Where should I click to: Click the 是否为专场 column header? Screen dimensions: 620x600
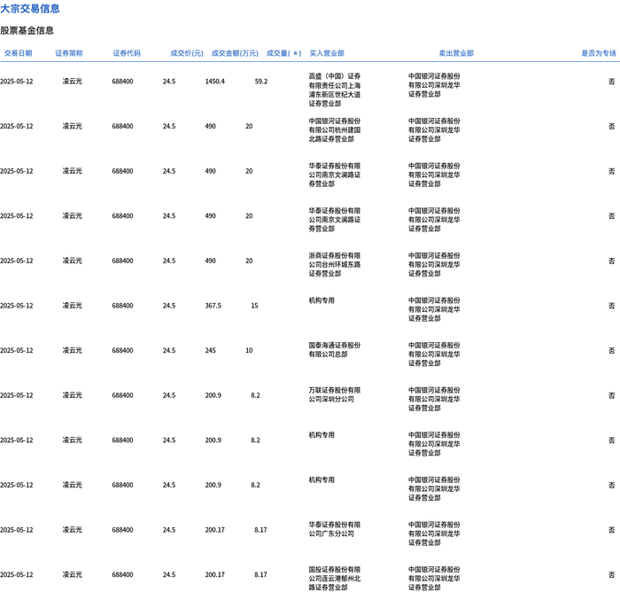tap(598, 53)
